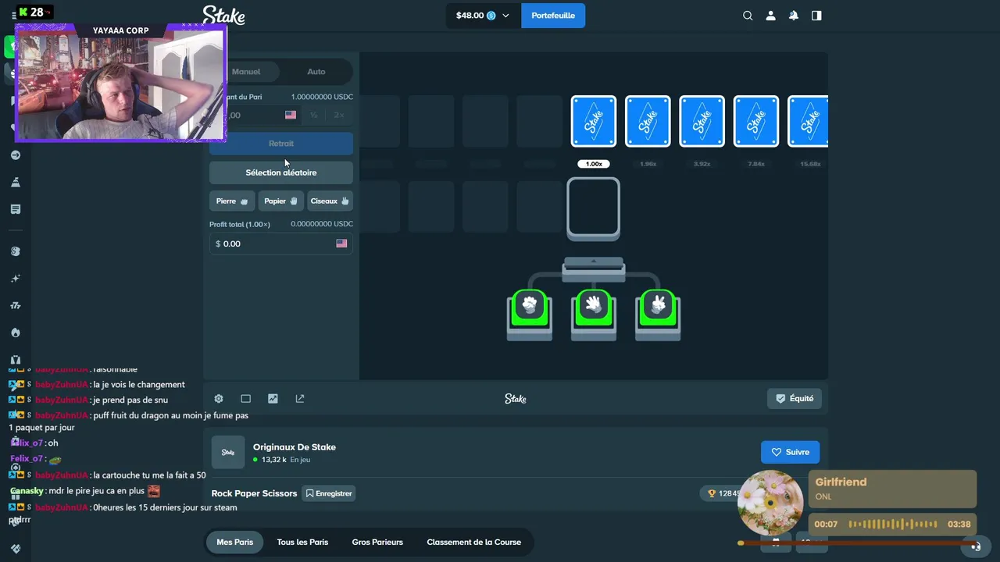The width and height of the screenshot is (1000, 562).
Task: Click sidebar flask-shaped icon
Action: click(x=16, y=182)
